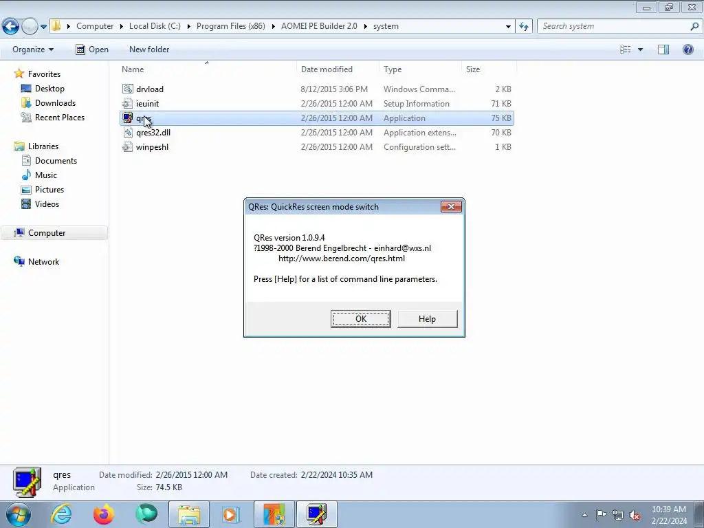
Task: Expand the view options dropdown arrow
Action: 640,49
